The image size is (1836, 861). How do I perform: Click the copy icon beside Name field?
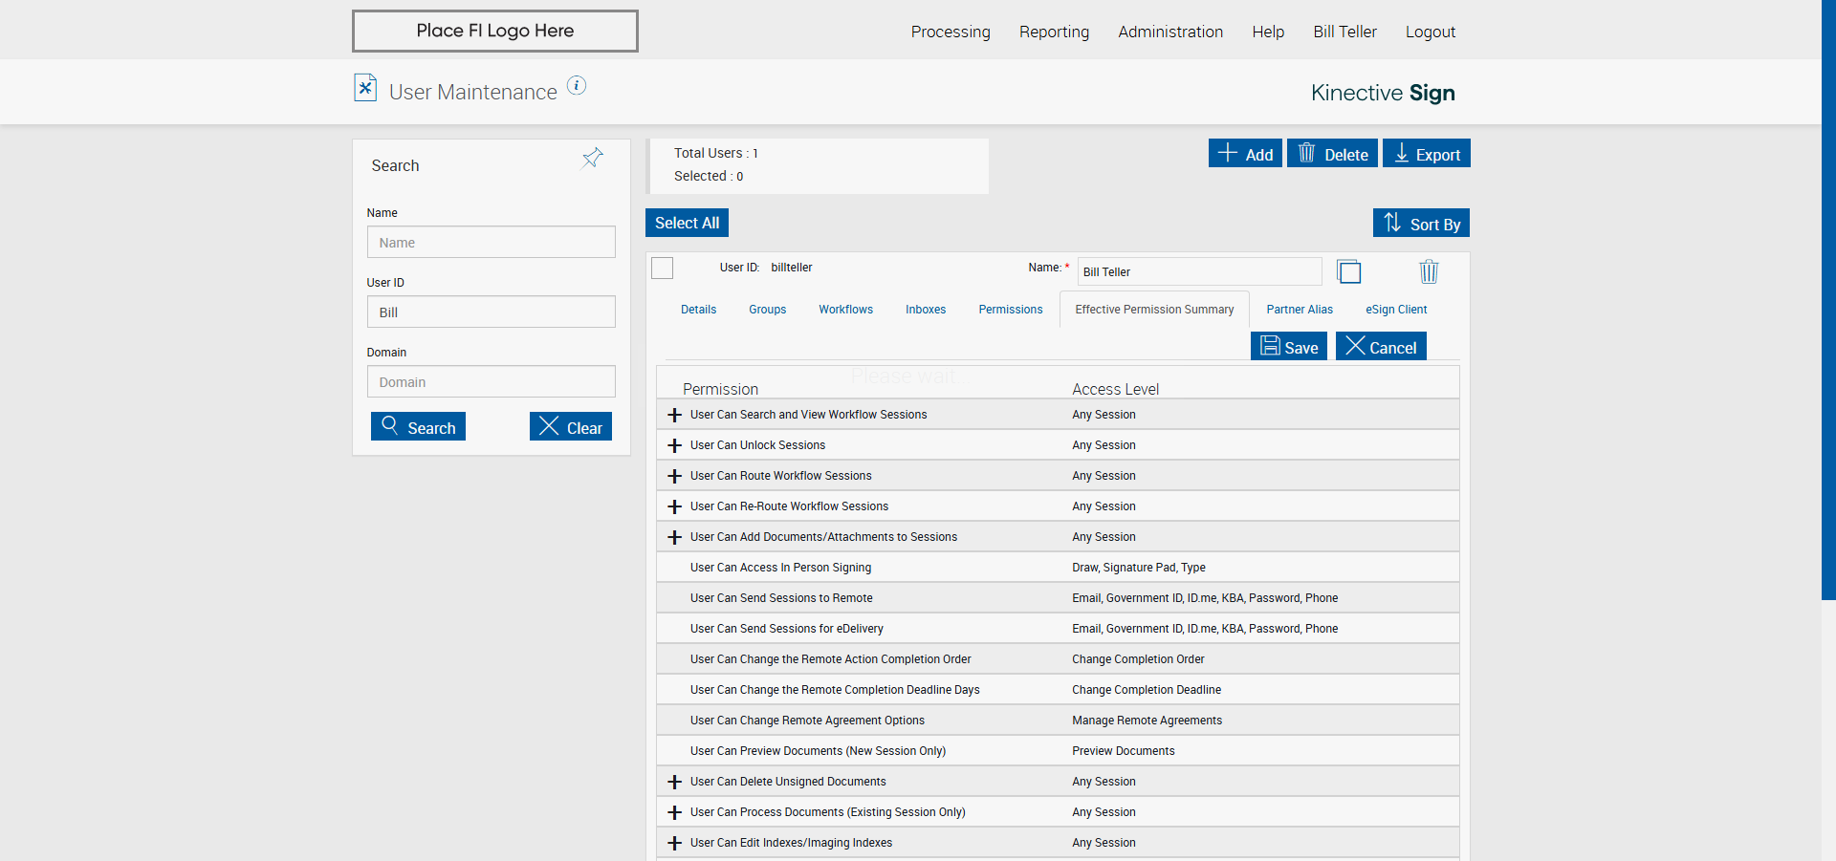[1348, 272]
